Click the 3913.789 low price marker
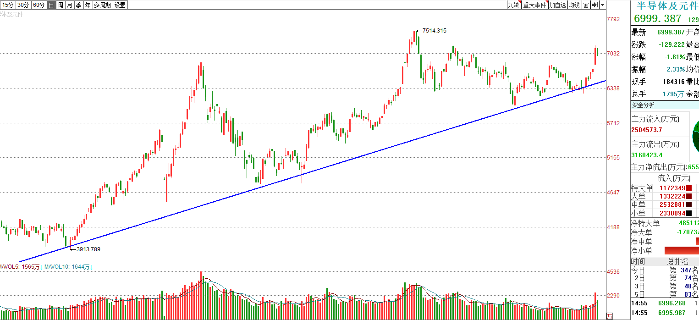The image size is (699, 320). tap(88, 249)
